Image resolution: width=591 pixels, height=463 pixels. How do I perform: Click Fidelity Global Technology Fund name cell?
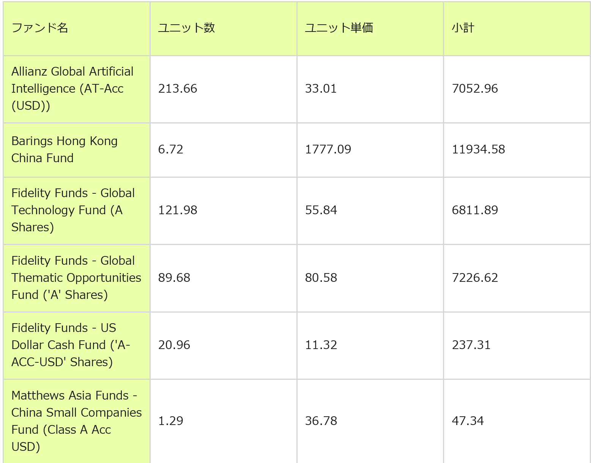point(73,210)
